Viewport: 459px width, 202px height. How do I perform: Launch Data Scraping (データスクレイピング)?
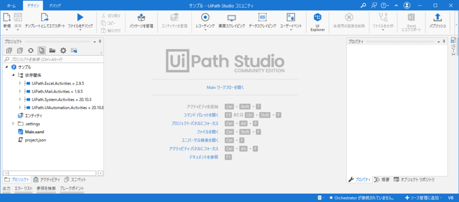point(262,21)
